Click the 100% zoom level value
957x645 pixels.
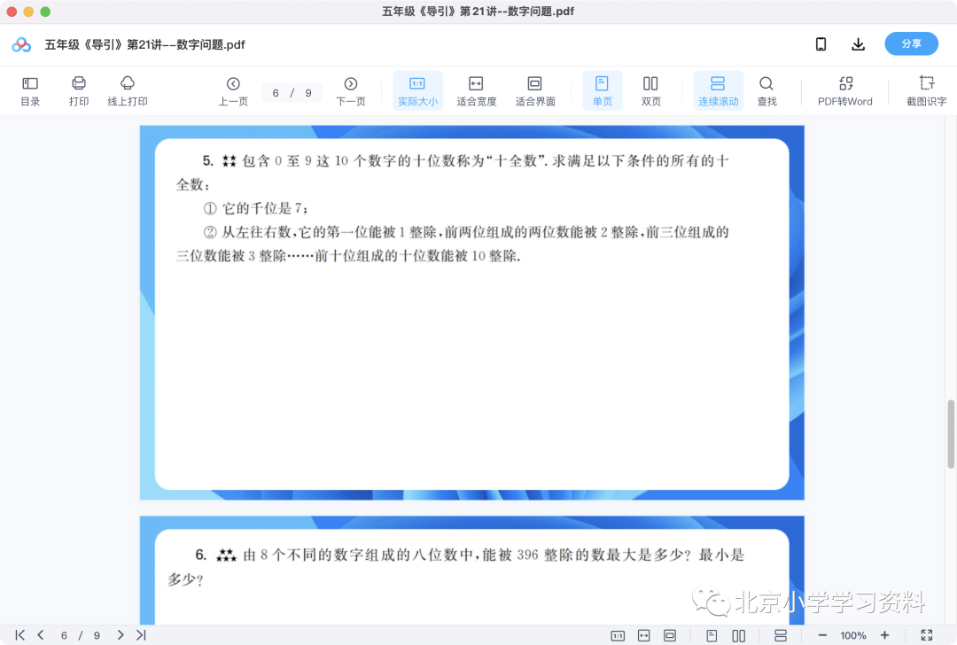click(x=853, y=635)
